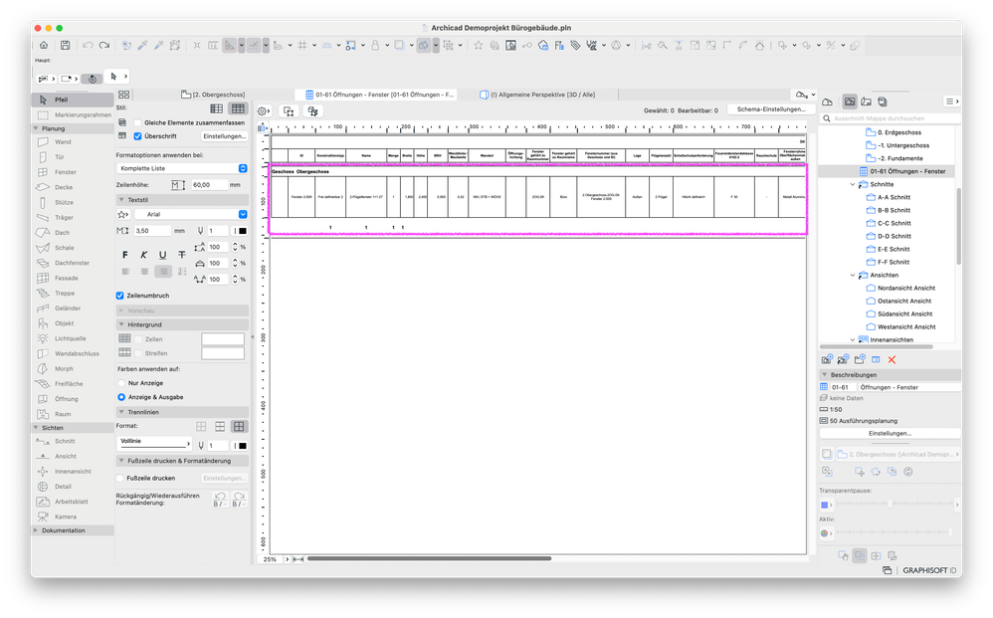Viewport: 993px width, 618px height.
Task: Collapse the Hintergrund section
Action: tap(121, 324)
